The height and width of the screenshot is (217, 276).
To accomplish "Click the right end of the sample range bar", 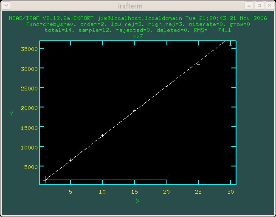I will 167,180.
